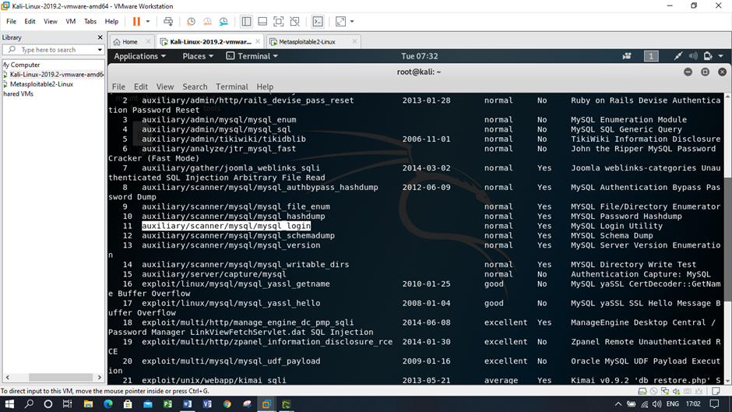Viewport: 732px width, 412px height.
Task: Select My Computer in the library tree
Action: [x=22, y=65]
